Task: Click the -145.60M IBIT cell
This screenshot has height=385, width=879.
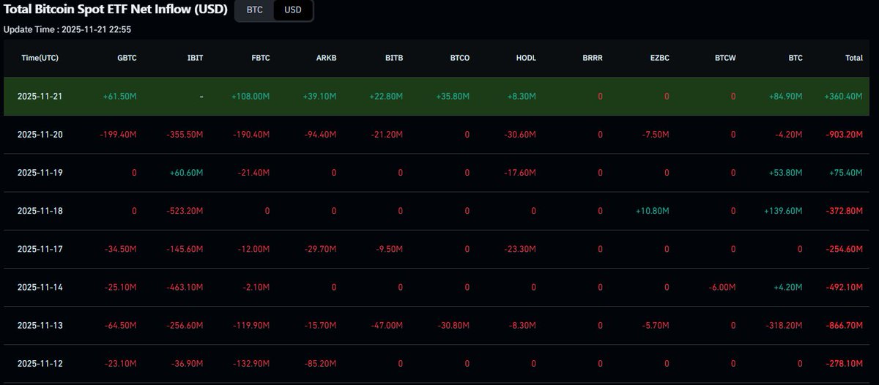Action: coord(185,249)
